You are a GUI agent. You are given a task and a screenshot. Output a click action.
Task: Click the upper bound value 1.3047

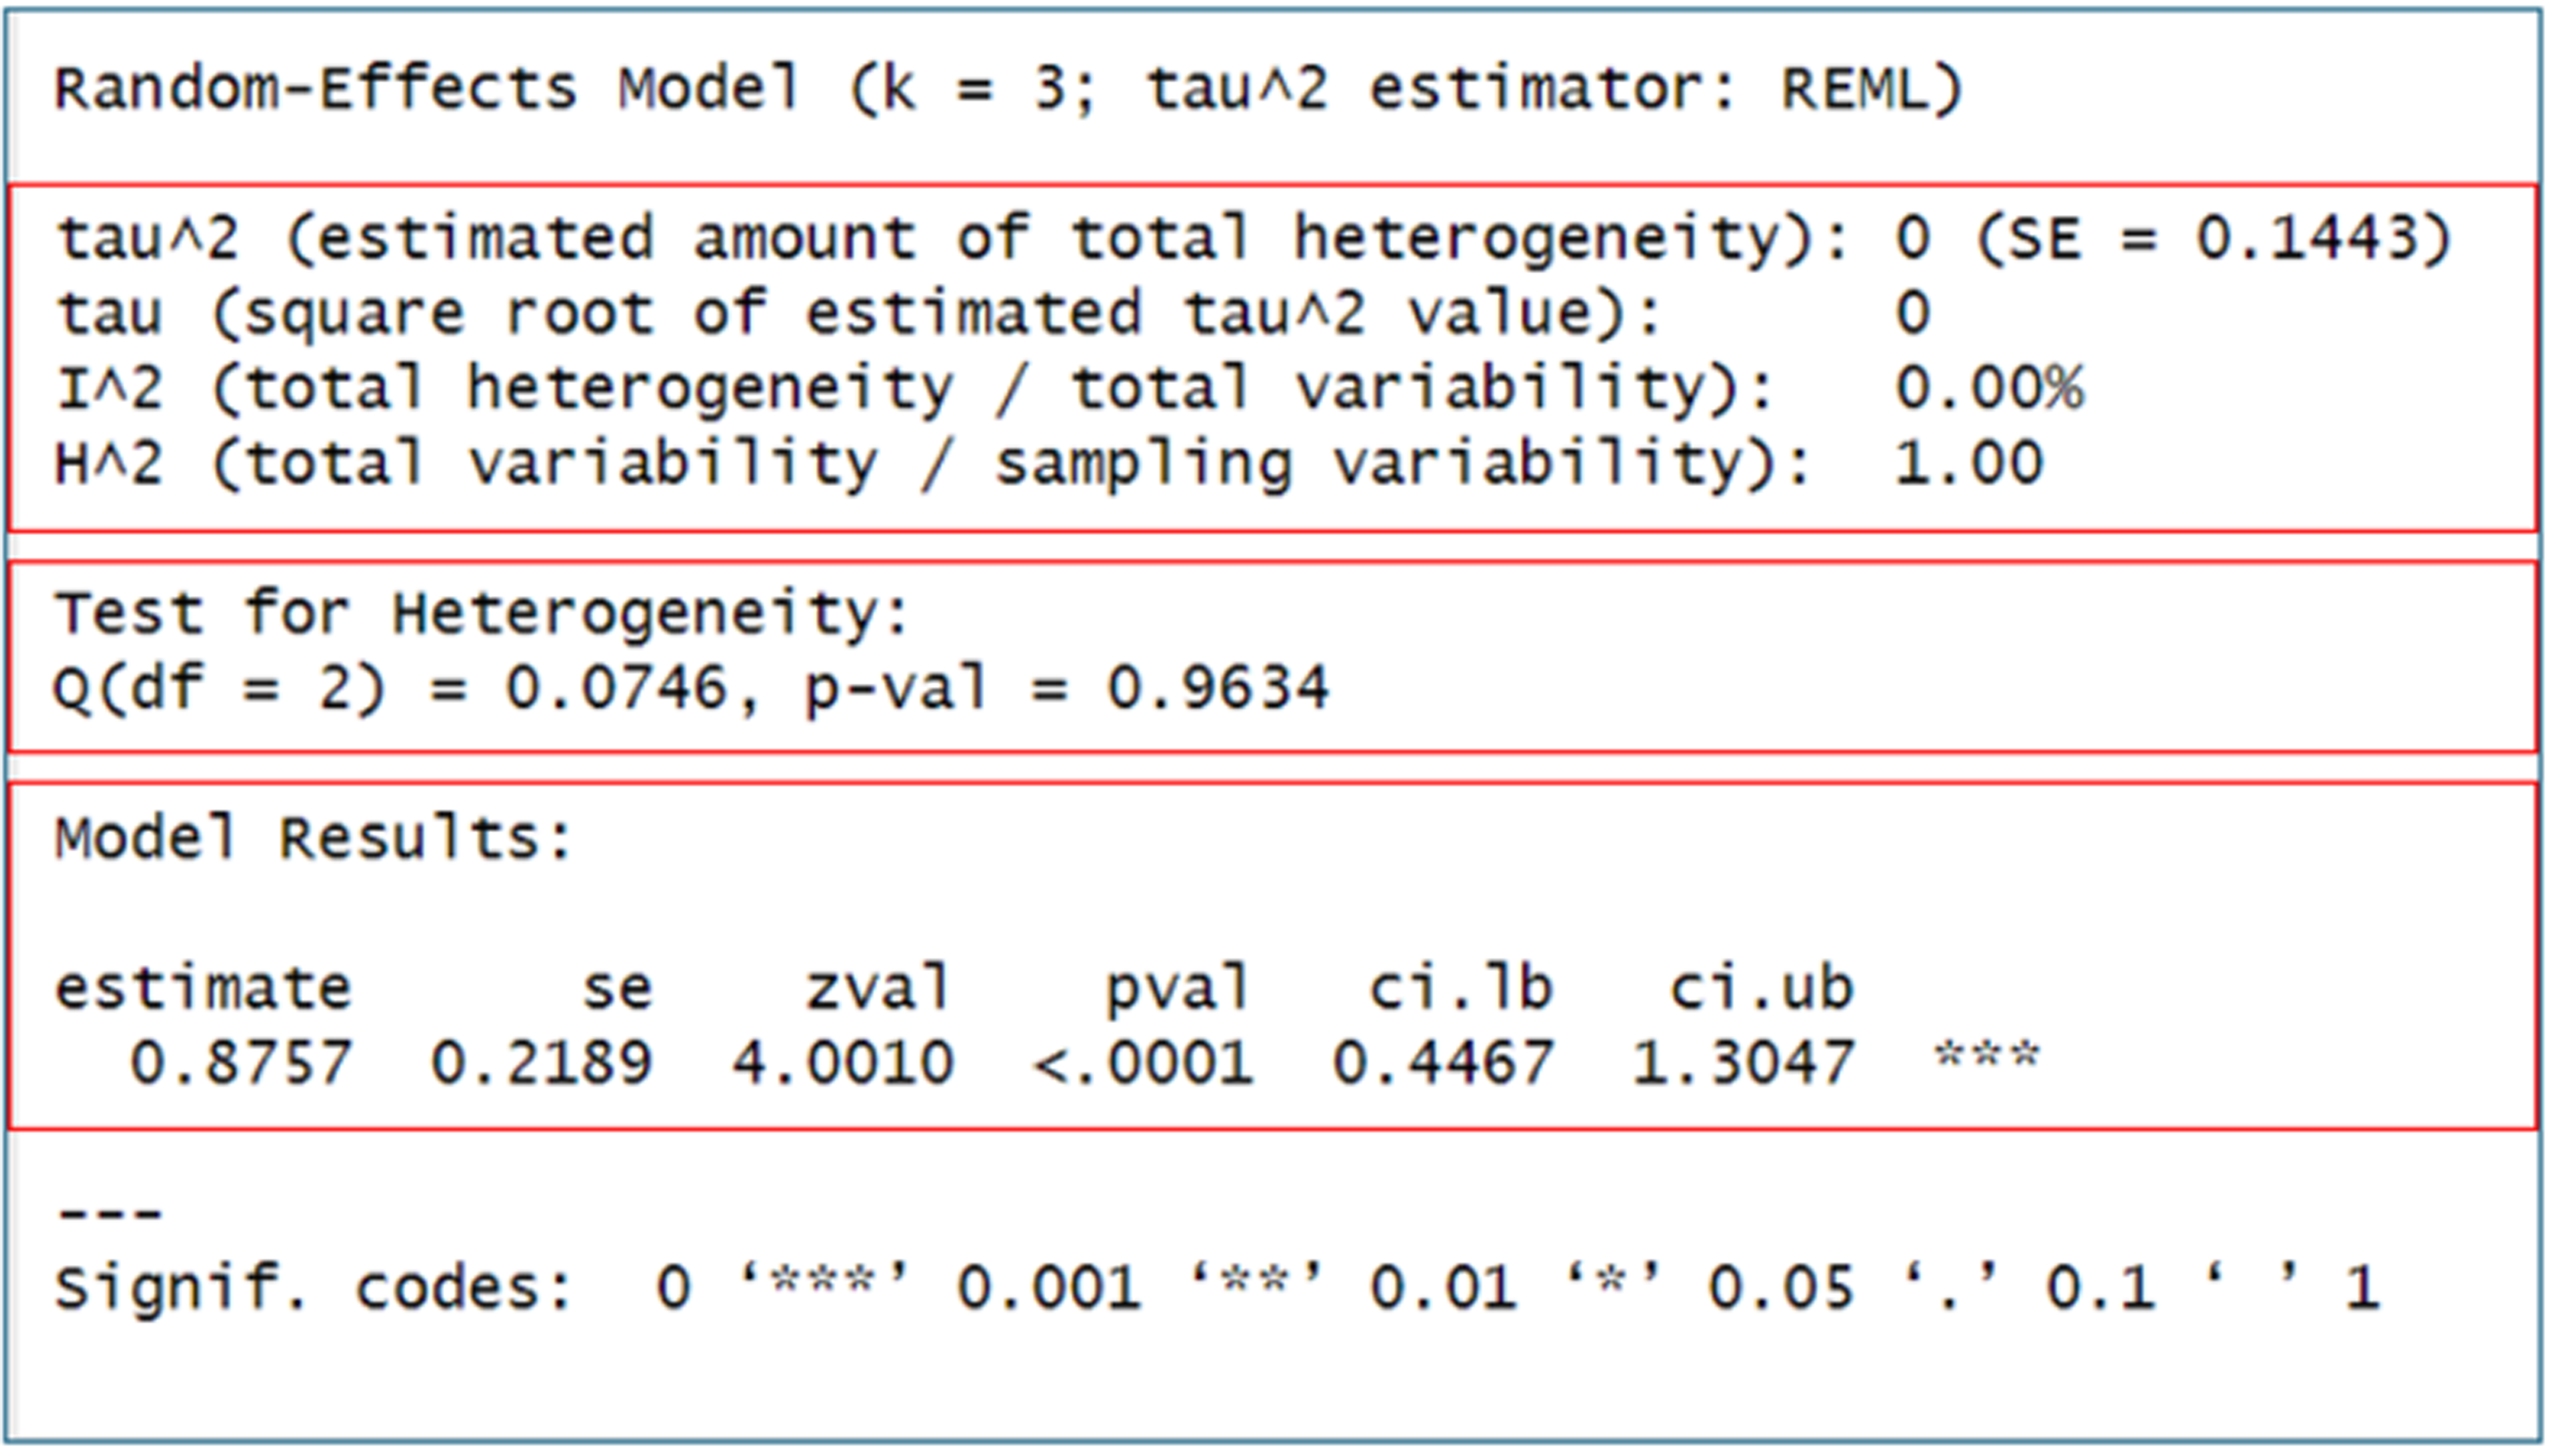pyautogui.click(x=1743, y=1062)
